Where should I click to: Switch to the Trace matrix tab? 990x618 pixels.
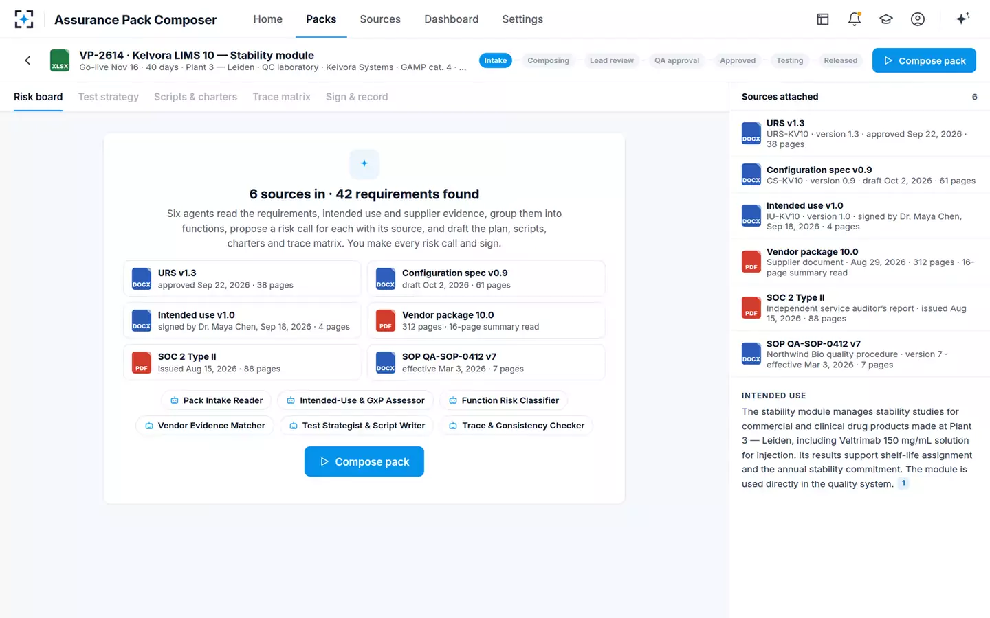coord(281,97)
